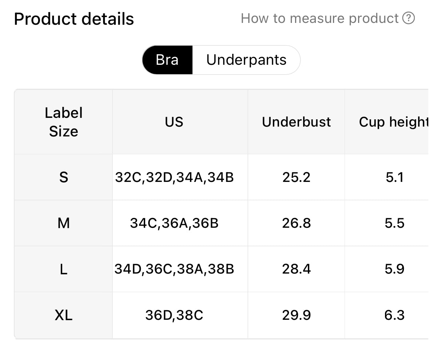Select the M label size row
The height and width of the screenshot is (350, 429).
[x=64, y=223]
